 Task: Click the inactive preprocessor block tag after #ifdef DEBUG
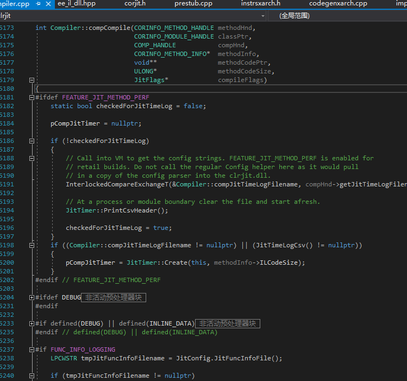(114, 297)
